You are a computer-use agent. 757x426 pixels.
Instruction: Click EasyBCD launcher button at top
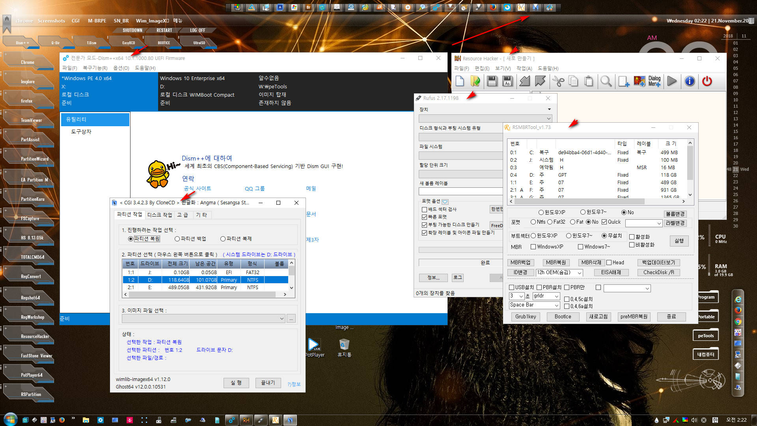pyautogui.click(x=129, y=43)
